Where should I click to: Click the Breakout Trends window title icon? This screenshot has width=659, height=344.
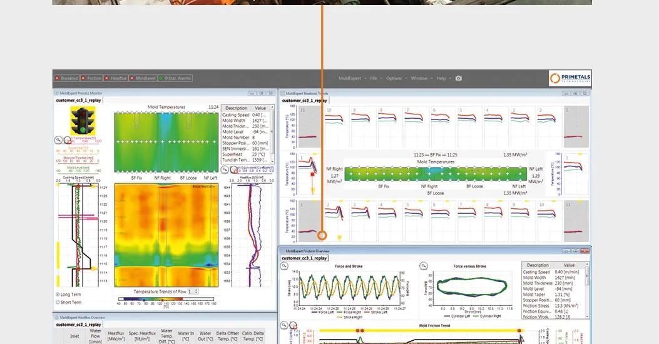282,93
